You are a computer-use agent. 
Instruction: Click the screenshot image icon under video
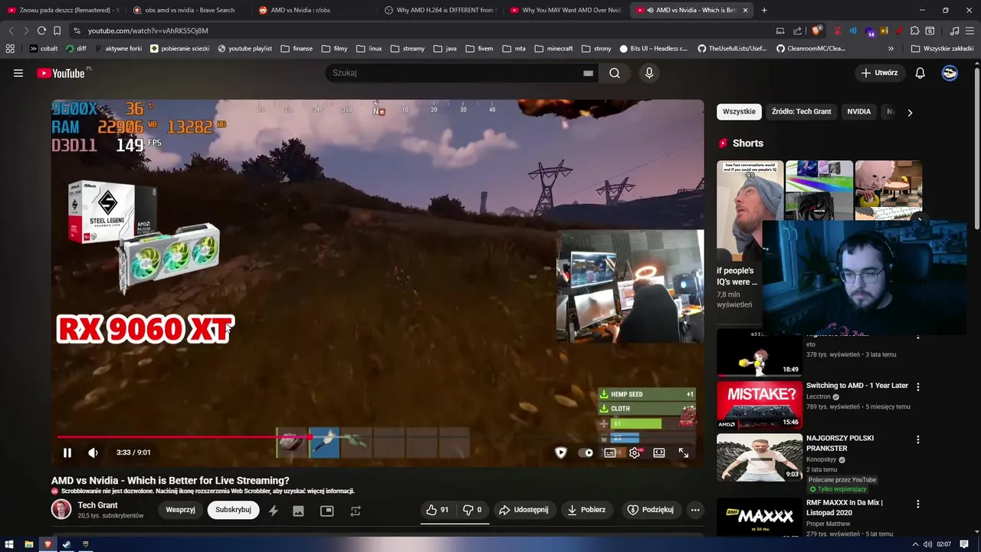point(298,511)
